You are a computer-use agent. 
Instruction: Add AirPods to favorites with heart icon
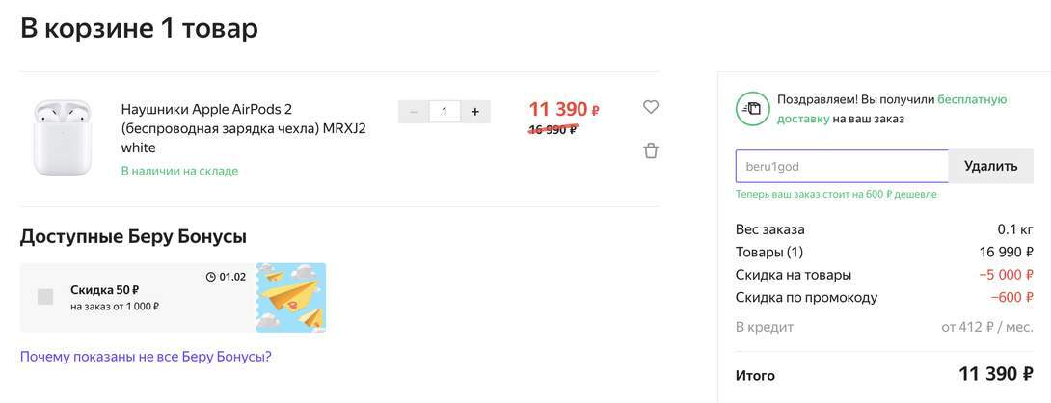(650, 107)
